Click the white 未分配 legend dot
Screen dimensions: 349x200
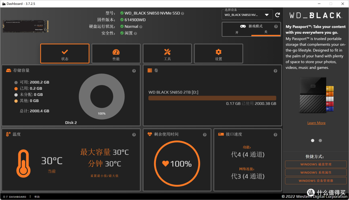coord(16,95)
